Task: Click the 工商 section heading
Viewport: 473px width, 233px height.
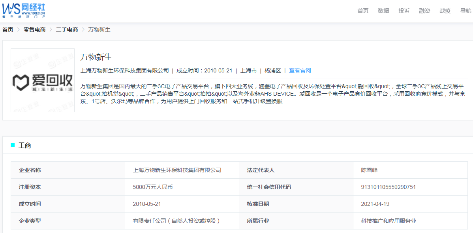Action: coord(25,146)
